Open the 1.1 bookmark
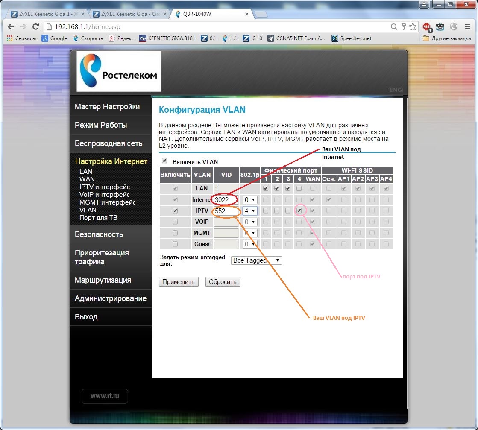478x430 pixels. click(230, 38)
